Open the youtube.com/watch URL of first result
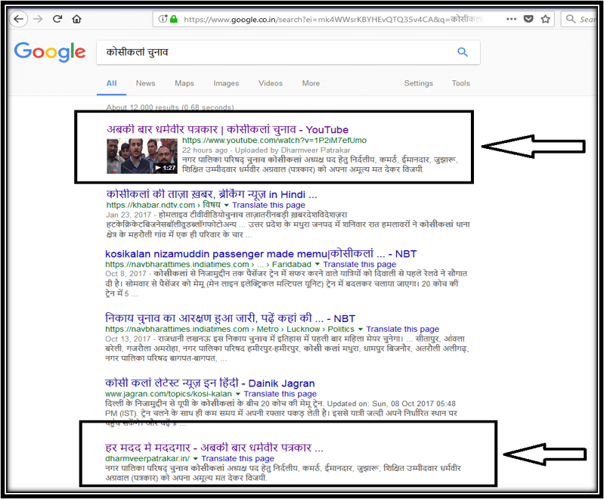604x499 pixels. [x=274, y=141]
